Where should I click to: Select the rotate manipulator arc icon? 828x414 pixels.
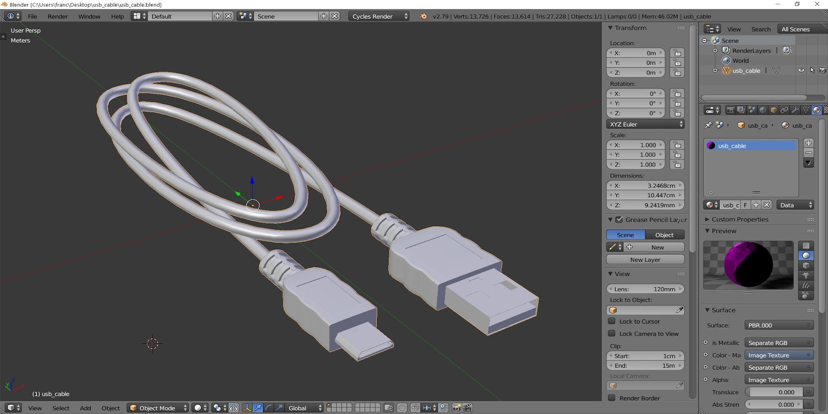click(x=269, y=408)
